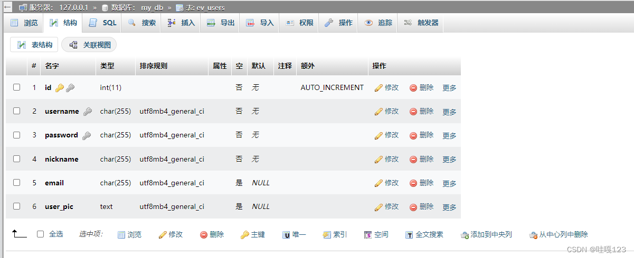
Task: Enable the 全选 select-all checkbox
Action: tap(41, 234)
